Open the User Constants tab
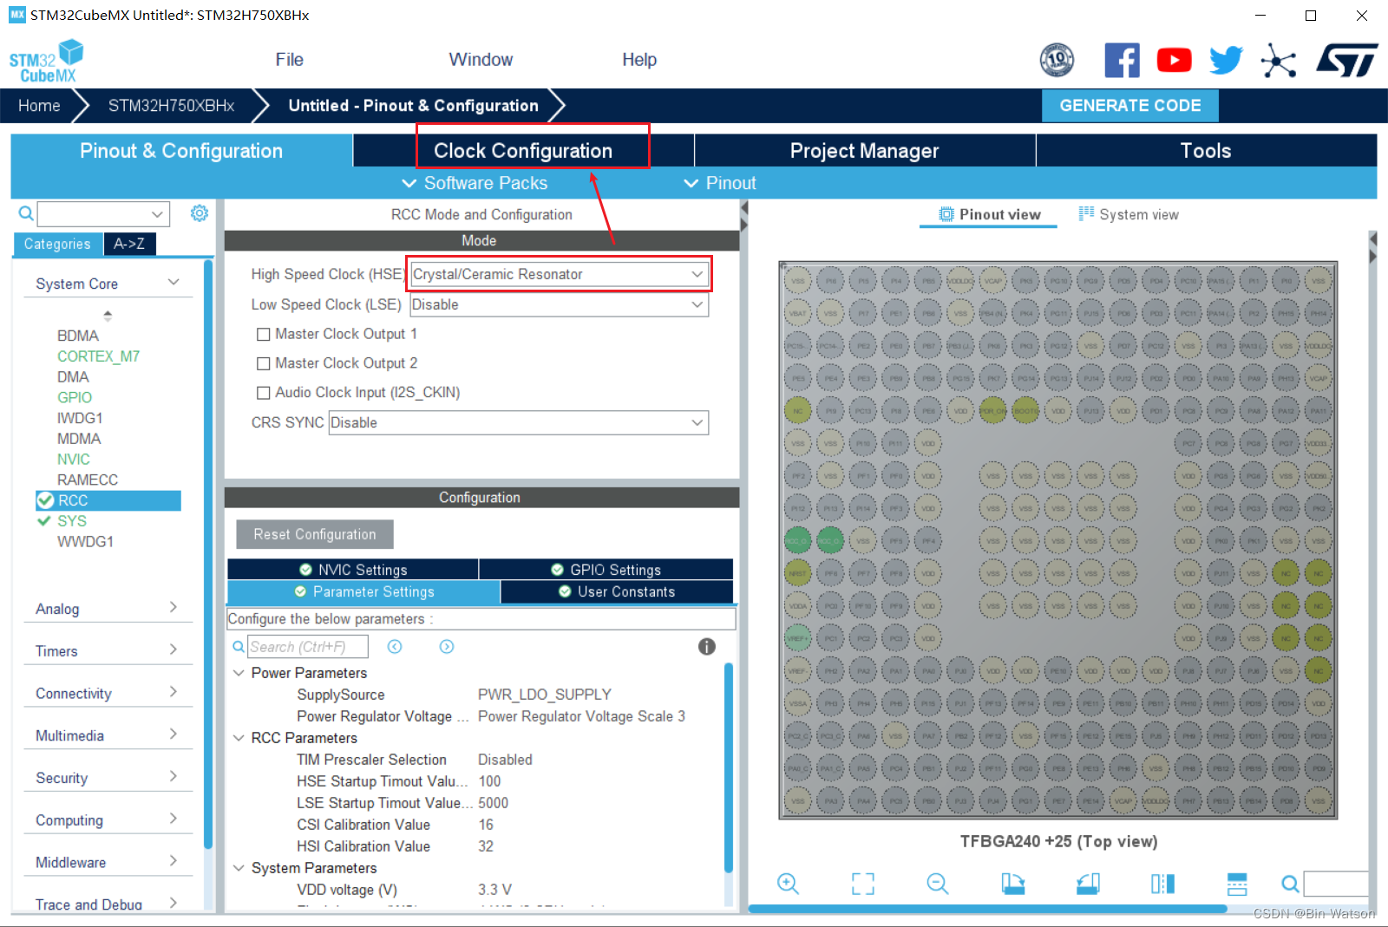 tap(617, 591)
